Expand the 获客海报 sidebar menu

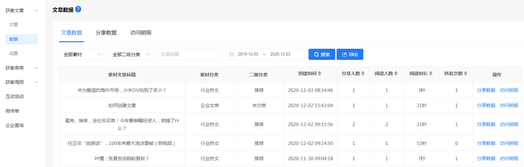[36, 82]
